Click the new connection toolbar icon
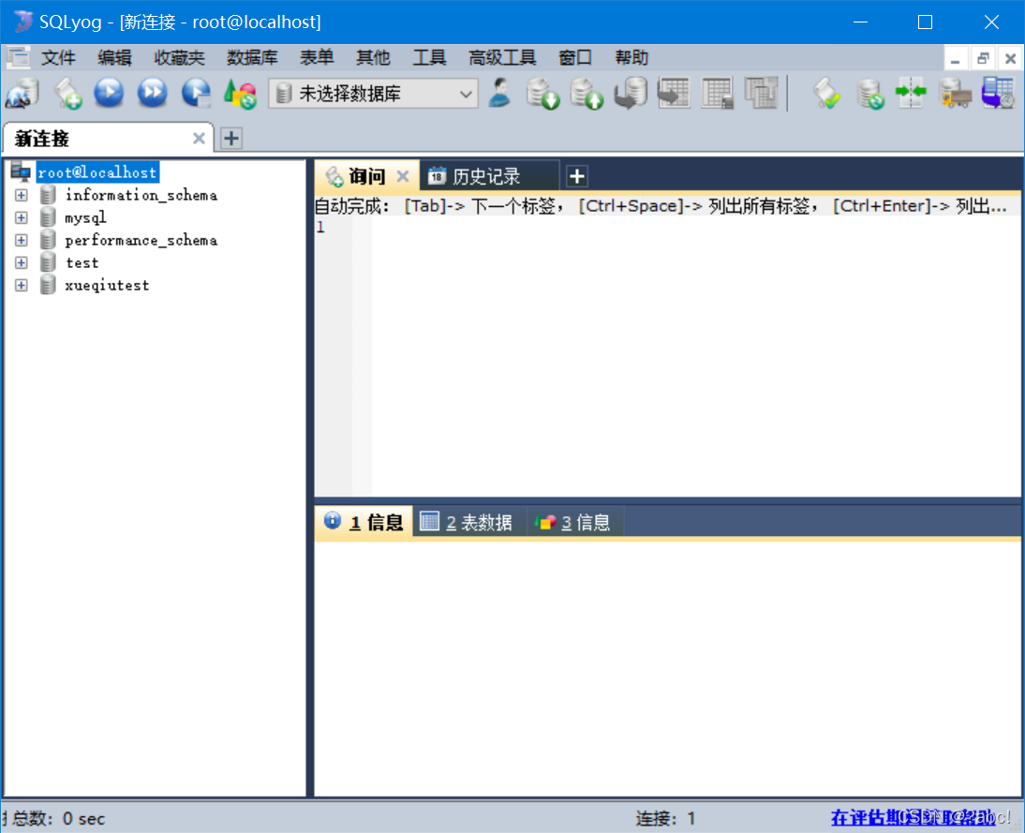 point(22,94)
